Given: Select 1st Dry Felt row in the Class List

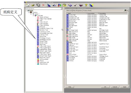Looking at the screenshot, I should pyautogui.click(x=97, y=15).
